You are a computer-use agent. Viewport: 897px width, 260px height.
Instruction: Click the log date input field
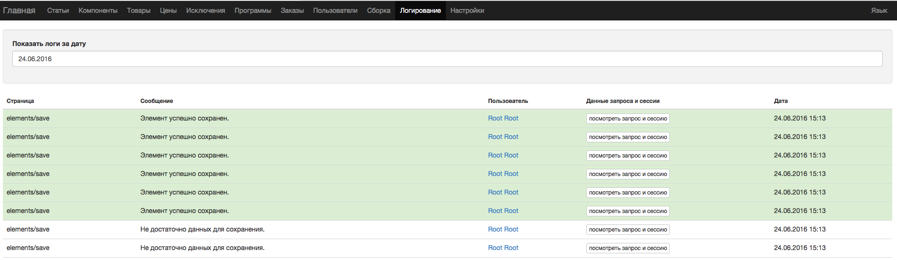point(447,59)
